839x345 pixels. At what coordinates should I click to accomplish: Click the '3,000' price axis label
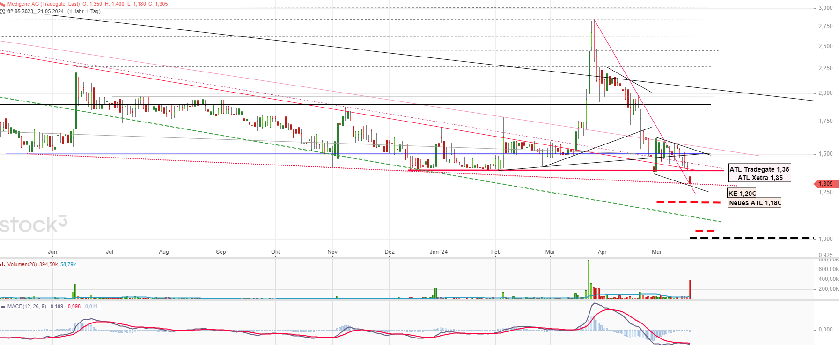pos(825,8)
